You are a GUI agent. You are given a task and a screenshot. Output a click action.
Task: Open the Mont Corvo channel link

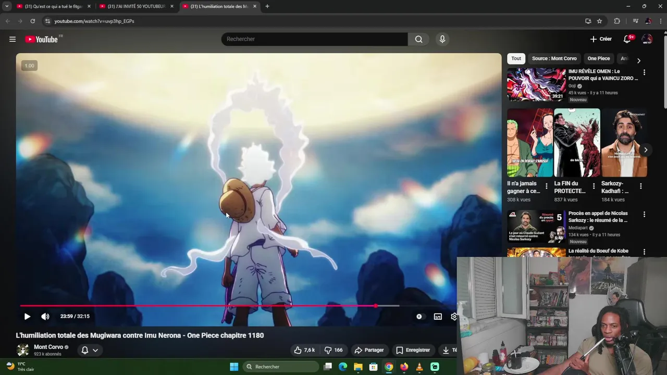click(48, 347)
